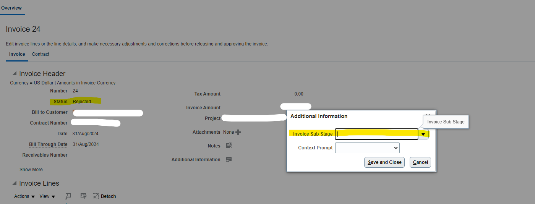Open the Context Prompt dropdown
Viewport: 535px width, 204px height.
tap(367, 148)
